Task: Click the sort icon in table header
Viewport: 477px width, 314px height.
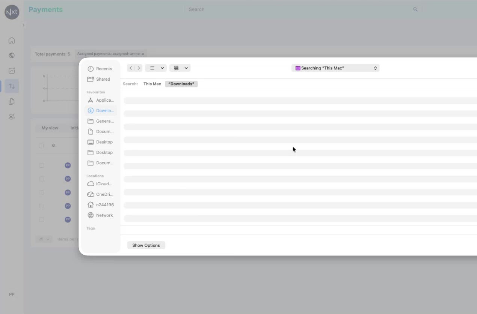Action: (53, 146)
